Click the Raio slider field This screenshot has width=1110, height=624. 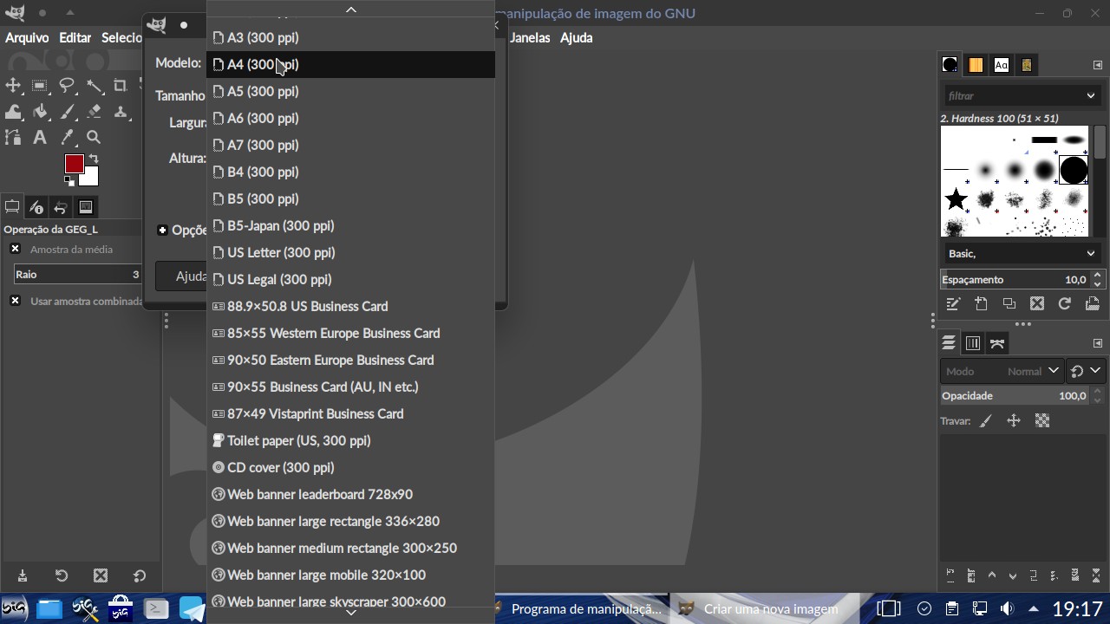point(77,274)
